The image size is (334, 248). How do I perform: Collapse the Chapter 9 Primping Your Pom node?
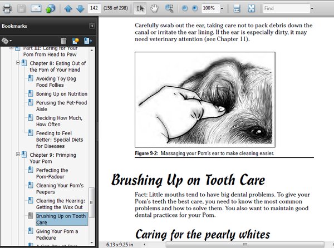18,155
